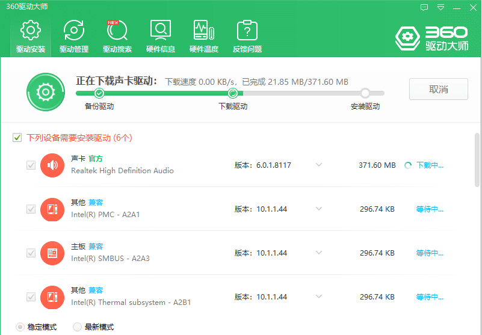
Task: Select the 最新模式 radio button
Action: (77, 327)
